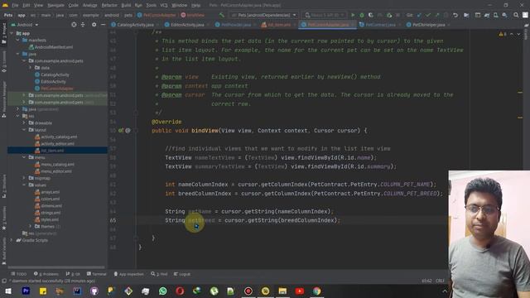The image size is (530, 298).
Task: Click the override gutter icon beside bindView
Action: click(x=121, y=131)
